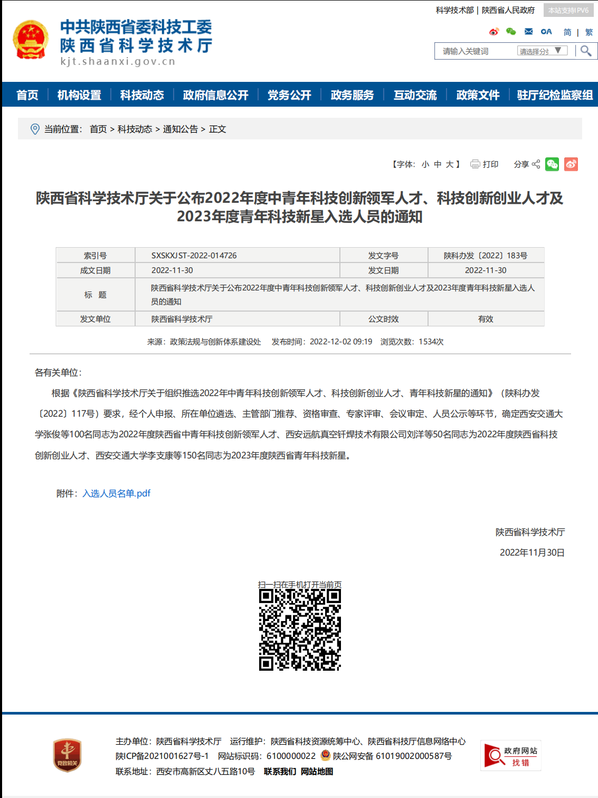
Task: Switch to traditional Chinese 繁
Action: [x=589, y=32]
